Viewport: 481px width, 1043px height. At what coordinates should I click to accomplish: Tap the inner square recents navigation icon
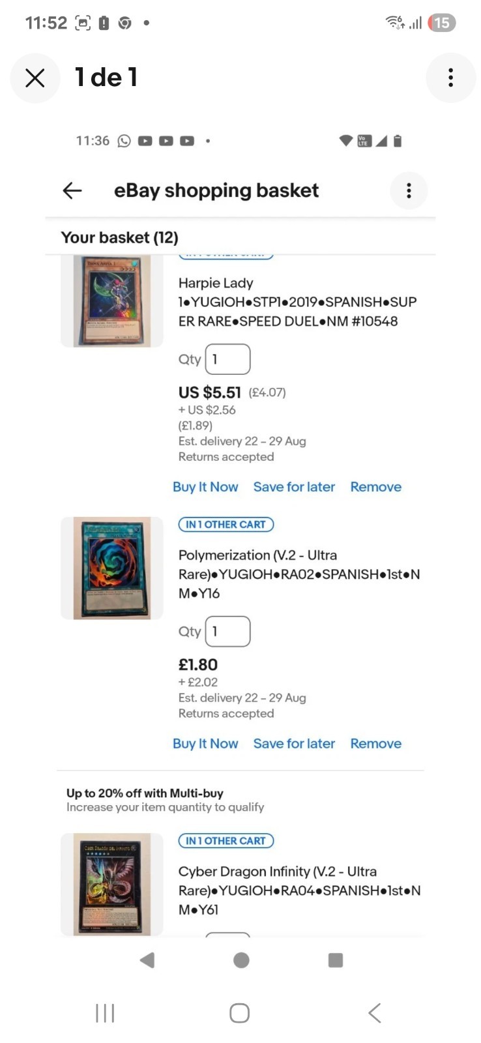tap(336, 960)
